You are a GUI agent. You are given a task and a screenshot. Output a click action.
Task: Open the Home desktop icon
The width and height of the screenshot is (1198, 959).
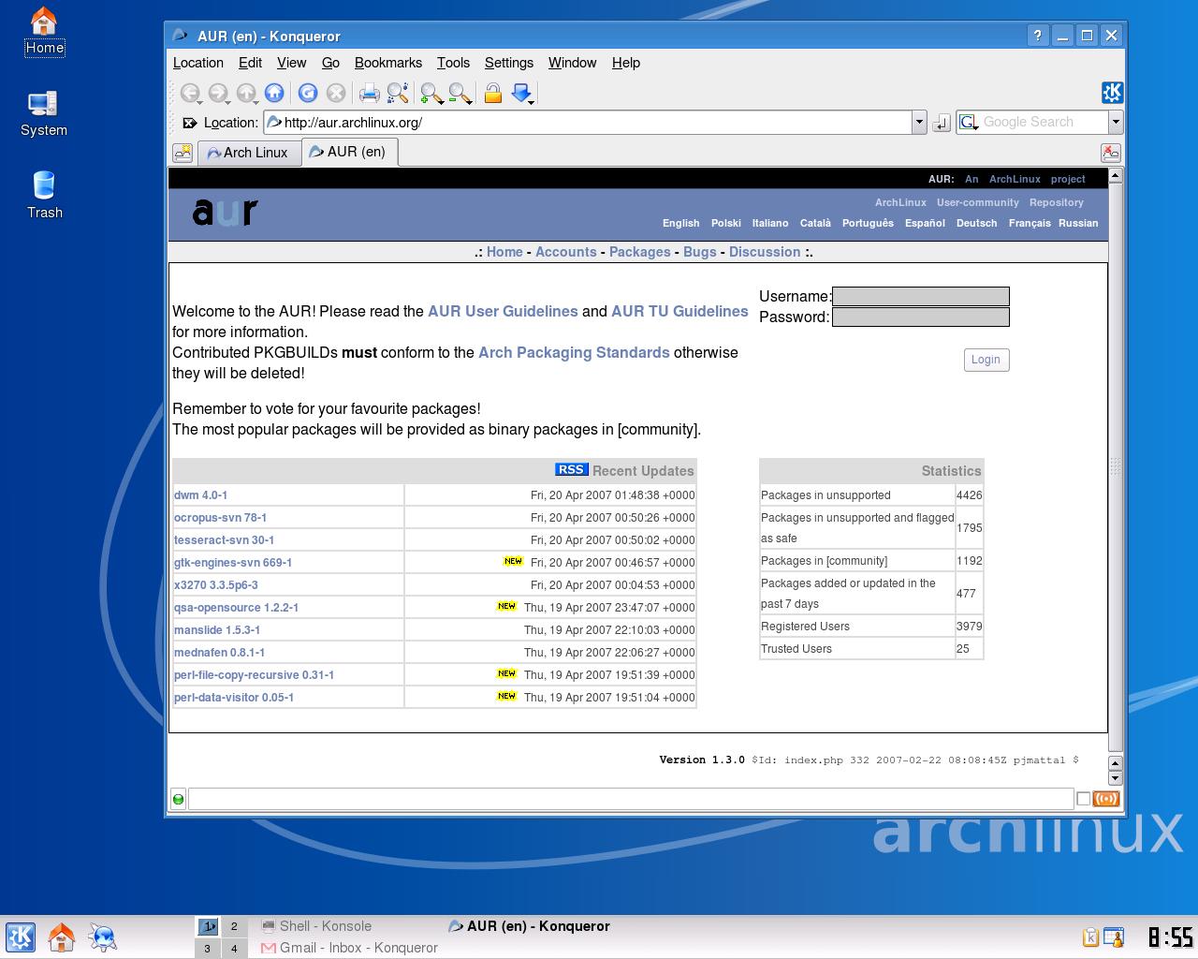[x=44, y=32]
